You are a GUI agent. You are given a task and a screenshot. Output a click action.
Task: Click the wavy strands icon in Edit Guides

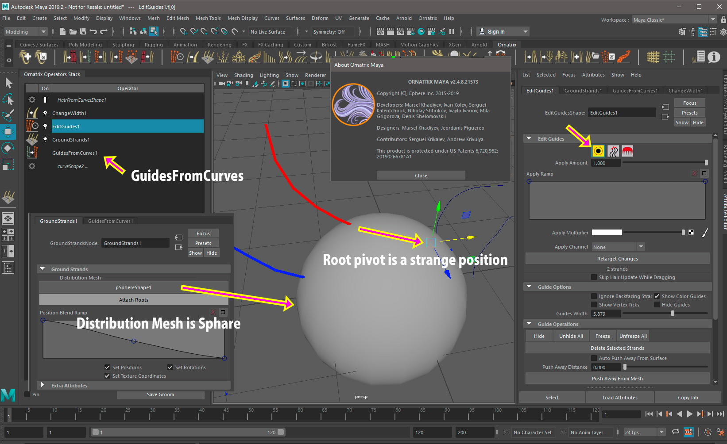pyautogui.click(x=613, y=151)
